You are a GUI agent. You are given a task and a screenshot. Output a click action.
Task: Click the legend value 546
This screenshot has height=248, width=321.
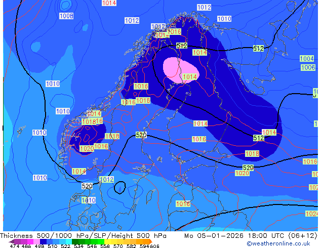[x=92, y=246]
